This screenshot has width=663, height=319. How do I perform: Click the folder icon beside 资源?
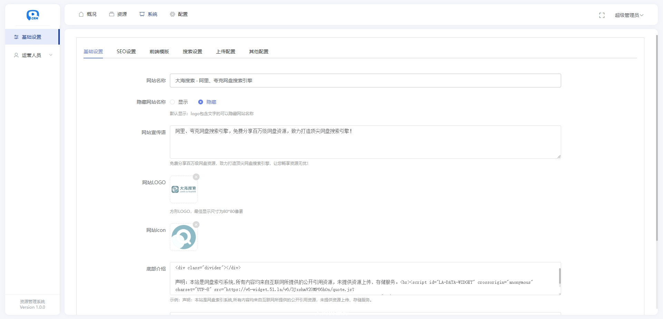(x=112, y=14)
